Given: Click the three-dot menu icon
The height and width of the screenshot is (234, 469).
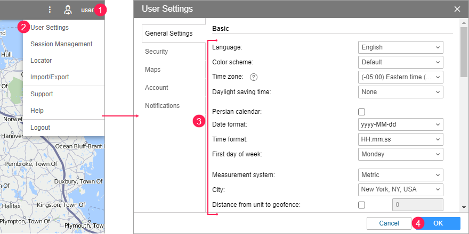Looking at the screenshot, I should click(x=50, y=10).
